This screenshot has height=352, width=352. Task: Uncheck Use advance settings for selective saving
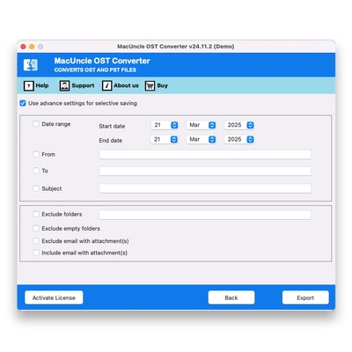(23, 103)
